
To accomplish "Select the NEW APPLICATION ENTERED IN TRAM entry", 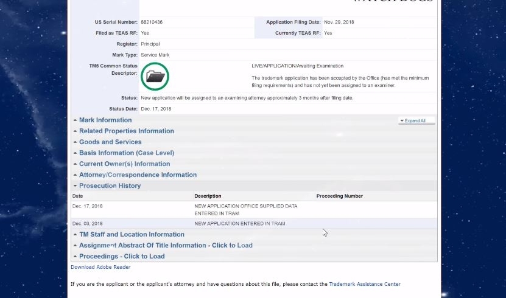I will coord(239,224).
